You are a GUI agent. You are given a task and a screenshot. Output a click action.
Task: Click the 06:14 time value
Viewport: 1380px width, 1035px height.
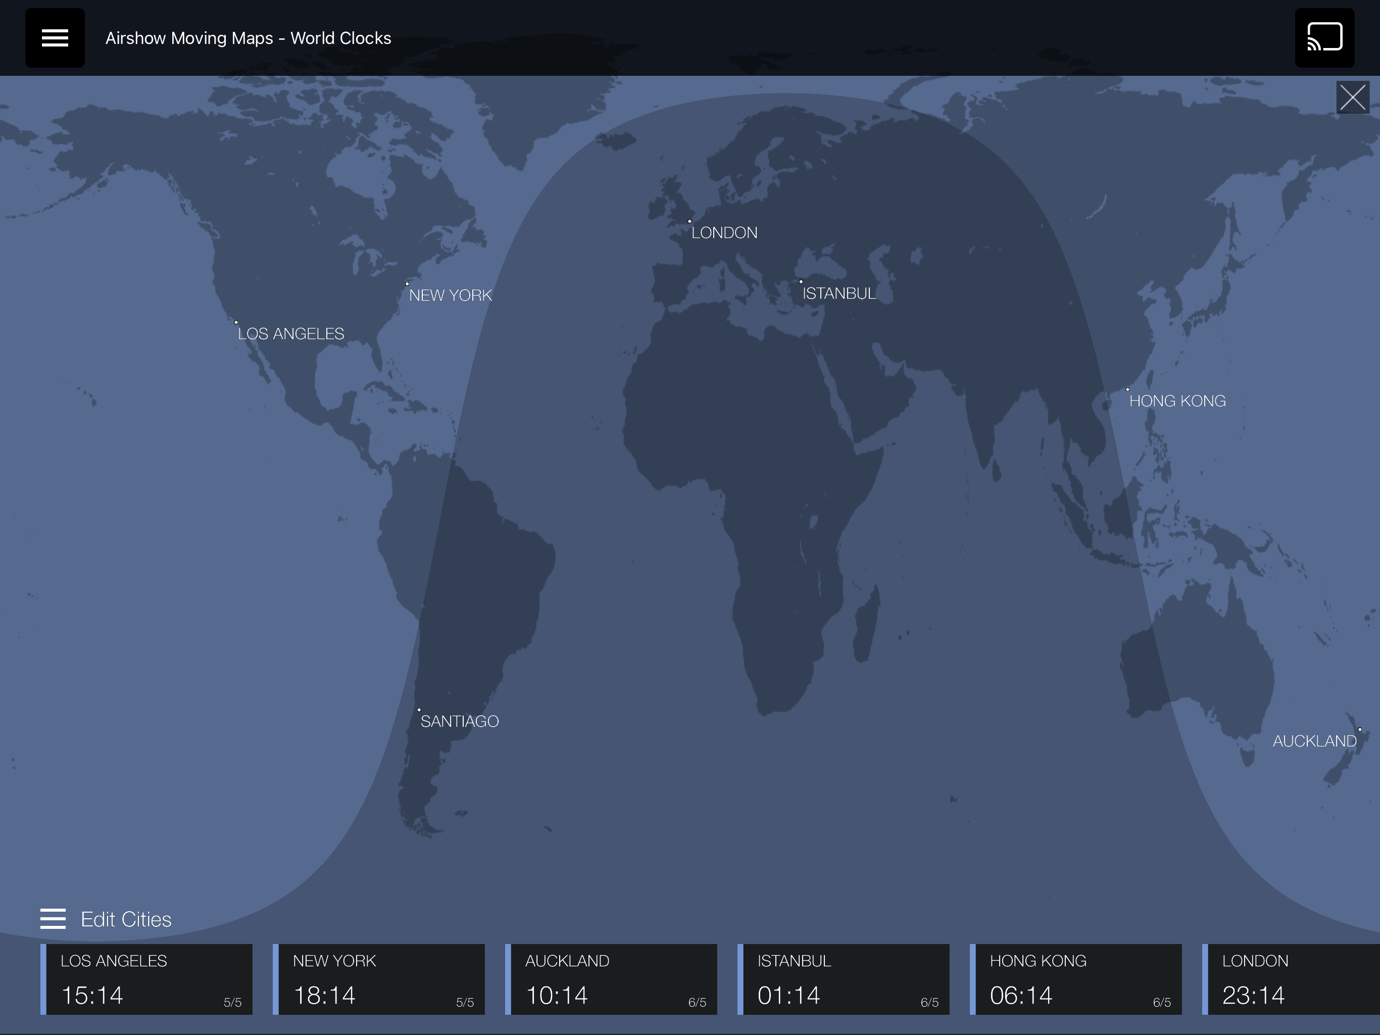[1021, 996]
